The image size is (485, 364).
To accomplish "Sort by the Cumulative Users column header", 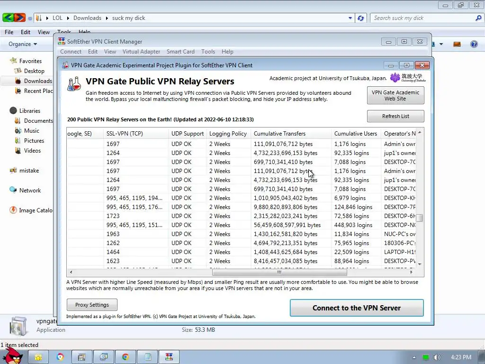I will (356, 134).
